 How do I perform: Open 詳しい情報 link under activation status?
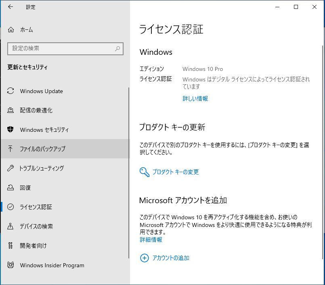(x=195, y=98)
